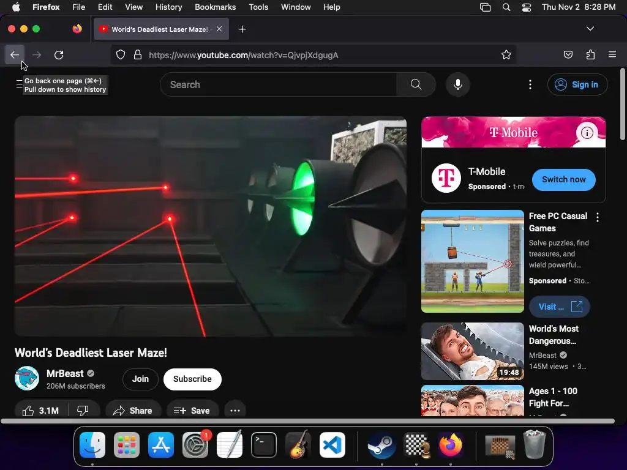Open the Firefox application hamburger menu

pyautogui.click(x=612, y=54)
